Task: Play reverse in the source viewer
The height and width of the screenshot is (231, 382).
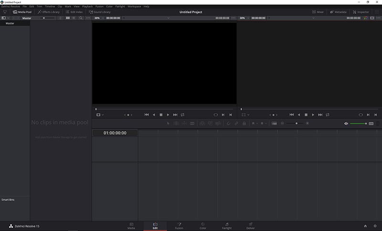Action: 154,115
